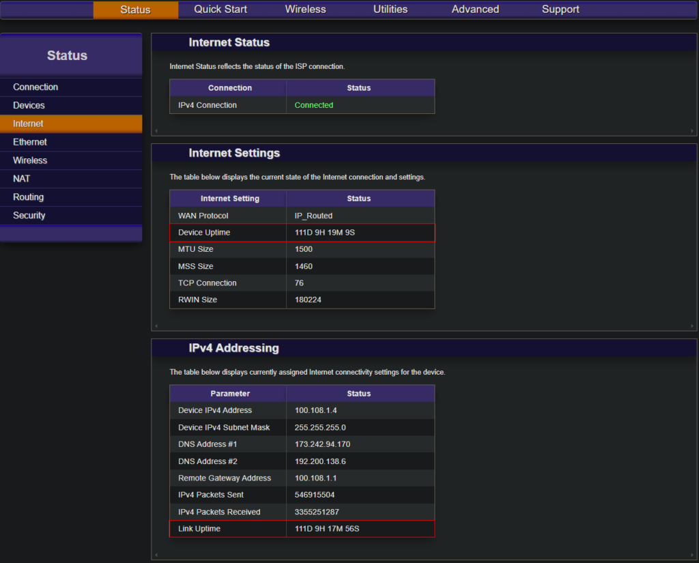Switch to Wireless tab in top navigation
Screen dimensions: 699x563
(x=305, y=10)
